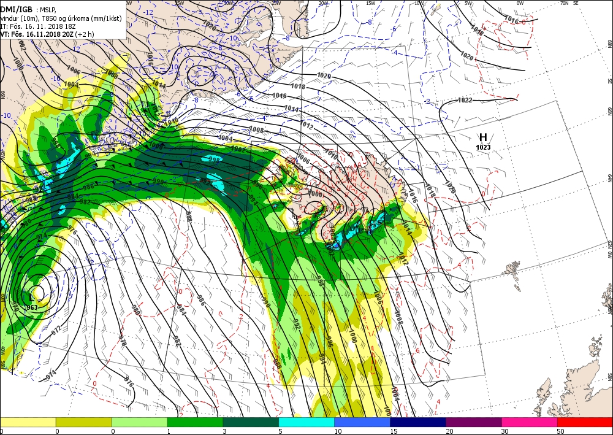Click the '10W' longitude label
This screenshot has width=613, height=435.
(419, 3)
